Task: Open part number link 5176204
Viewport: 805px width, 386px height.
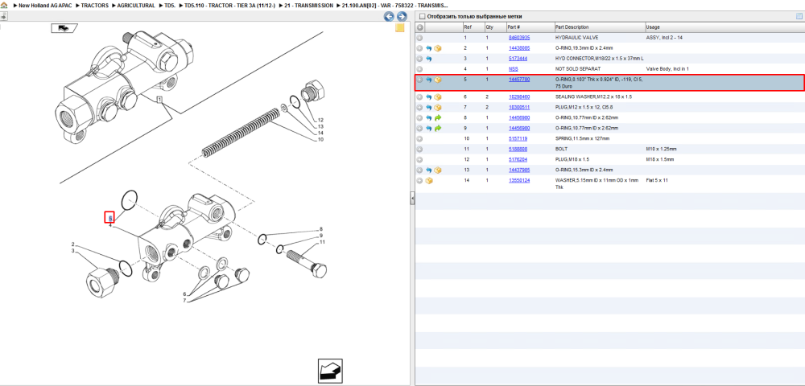Action: 518,159
